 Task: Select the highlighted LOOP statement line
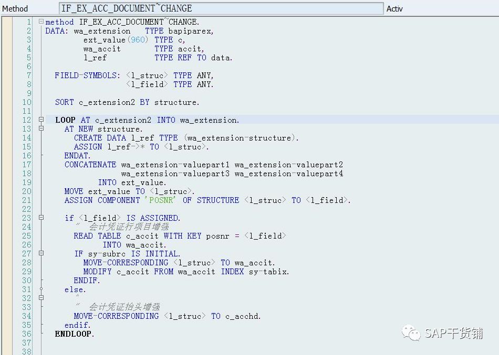point(147,120)
